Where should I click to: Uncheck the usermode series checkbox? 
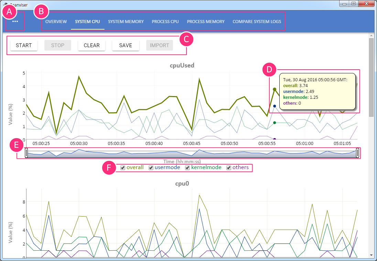tap(151, 168)
